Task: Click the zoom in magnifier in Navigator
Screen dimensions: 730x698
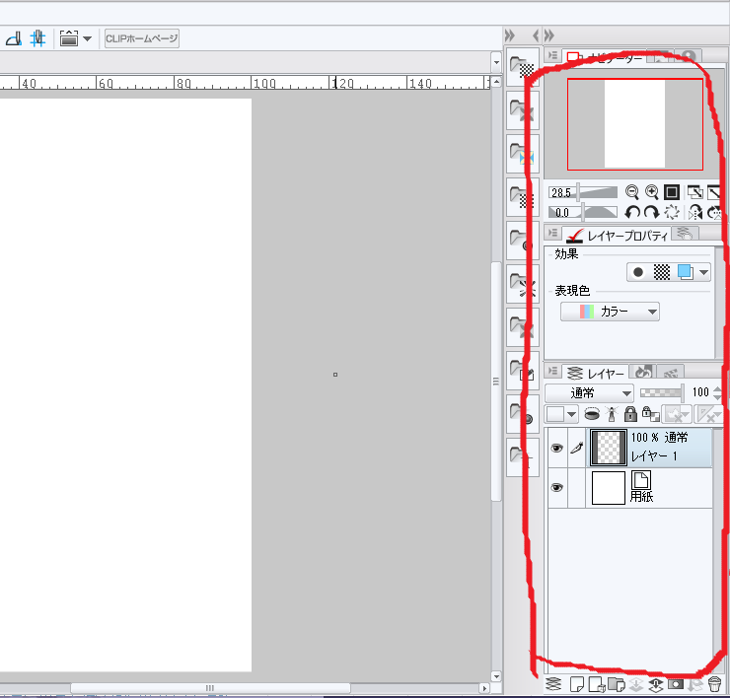Action: click(651, 192)
